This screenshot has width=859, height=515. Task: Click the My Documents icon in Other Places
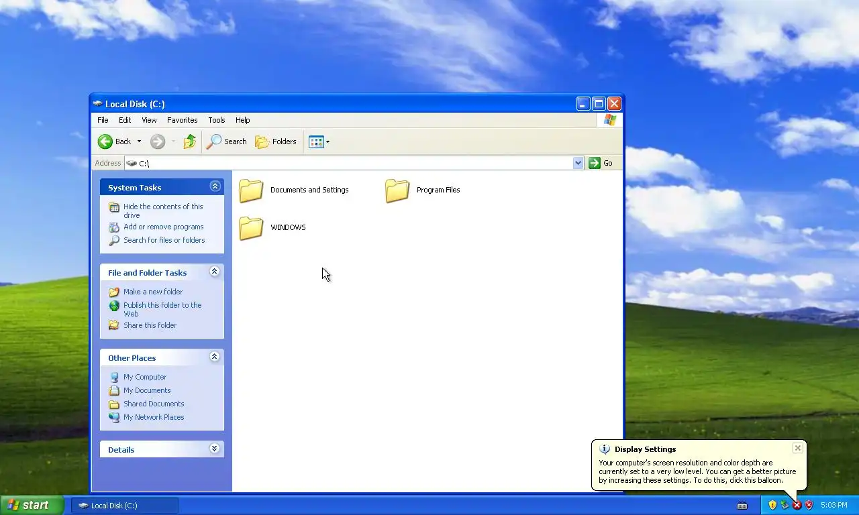(x=114, y=391)
